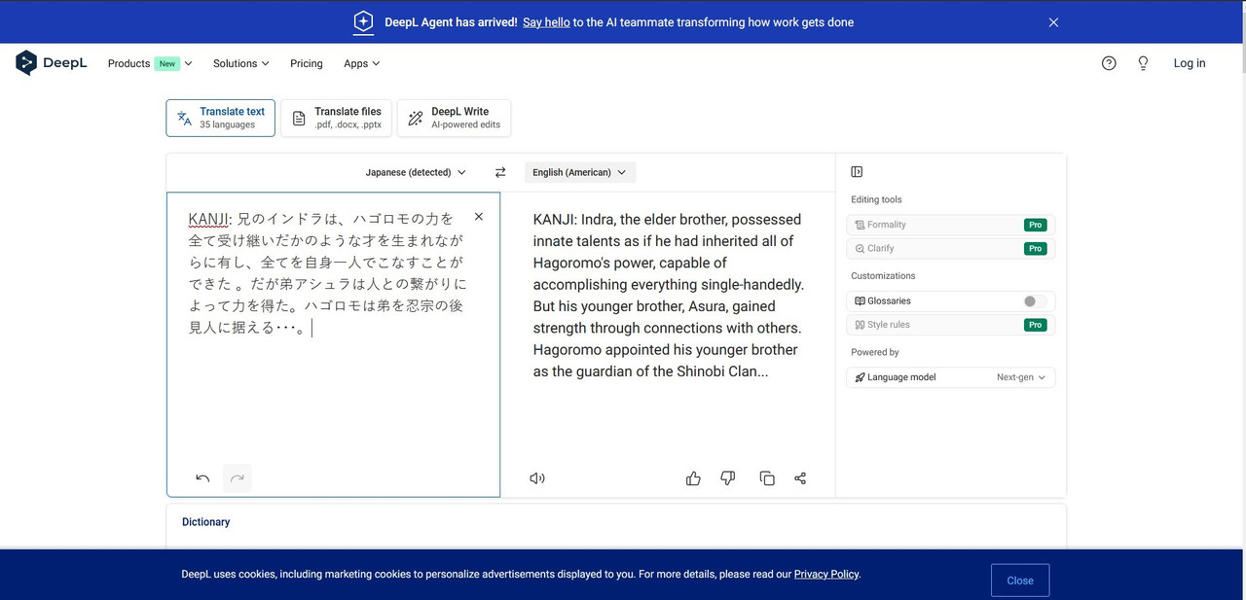Click the DeepL logo
Viewport: 1246px width, 600px height.
[x=52, y=63]
